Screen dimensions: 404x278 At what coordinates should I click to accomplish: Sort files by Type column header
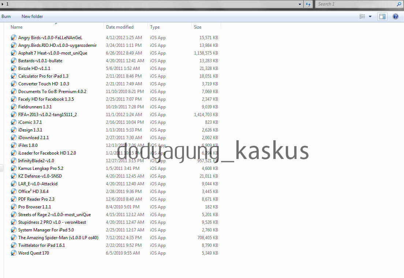(155, 27)
